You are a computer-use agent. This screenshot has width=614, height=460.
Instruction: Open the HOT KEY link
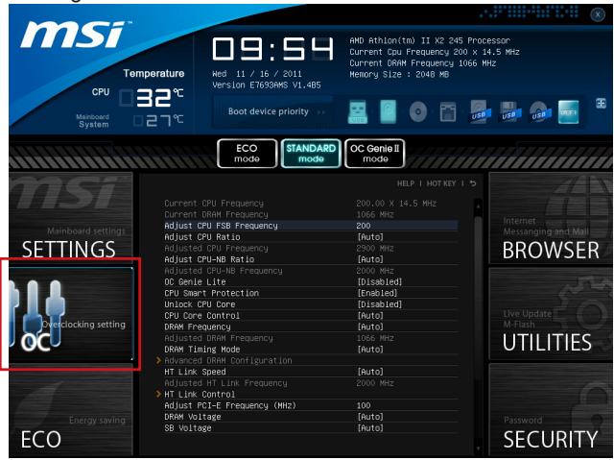point(441,183)
